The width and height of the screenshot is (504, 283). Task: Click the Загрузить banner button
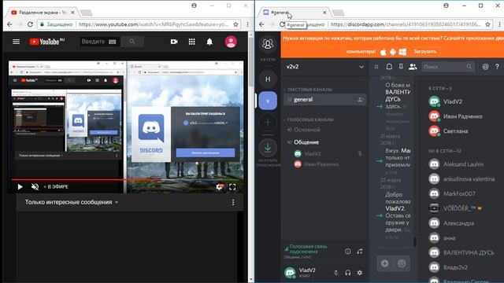click(424, 51)
